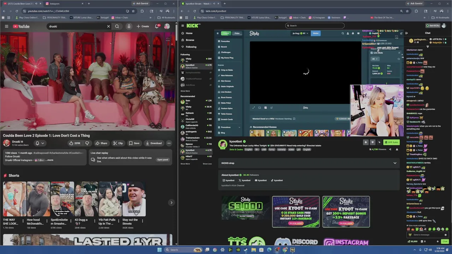Click the Send a message chat input
Viewport: 452px width, 254px height.
tap(428, 235)
